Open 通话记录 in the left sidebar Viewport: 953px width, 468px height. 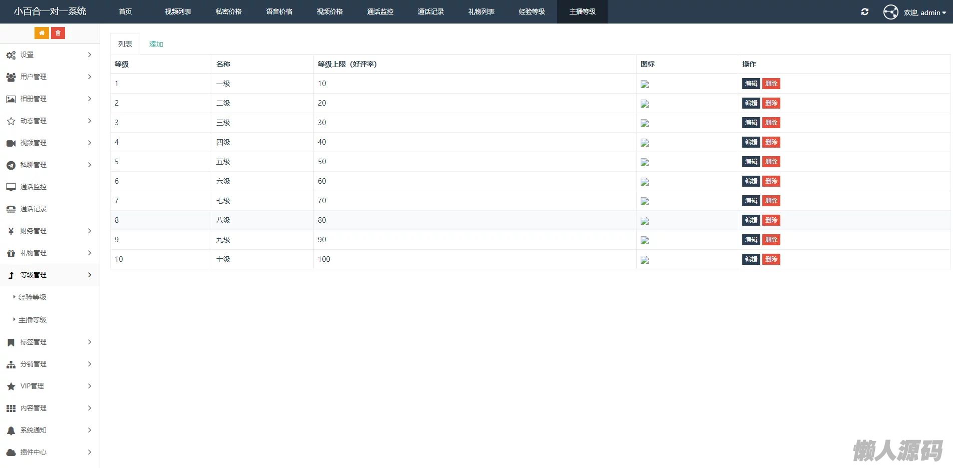pos(33,209)
